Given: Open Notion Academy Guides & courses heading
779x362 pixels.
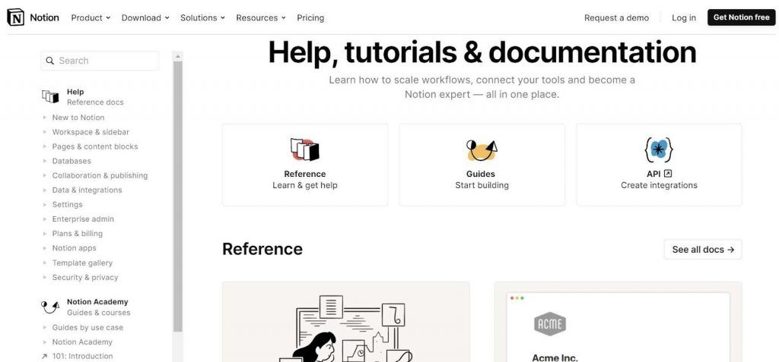Looking at the screenshot, I should click(x=85, y=307).
